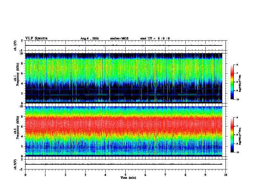Click time axis tick label "8"
The width and height of the screenshot is (254, 196).
pyautogui.click(x=185, y=175)
